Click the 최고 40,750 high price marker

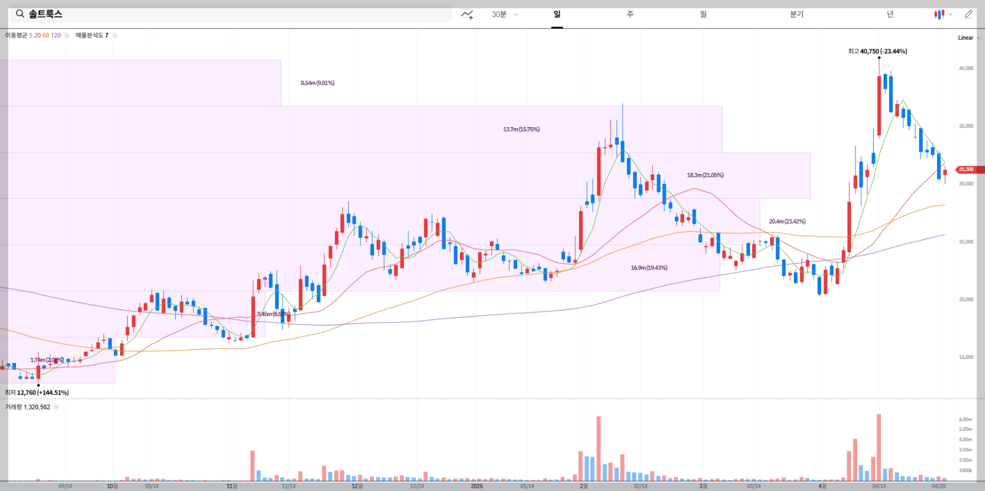click(878, 51)
